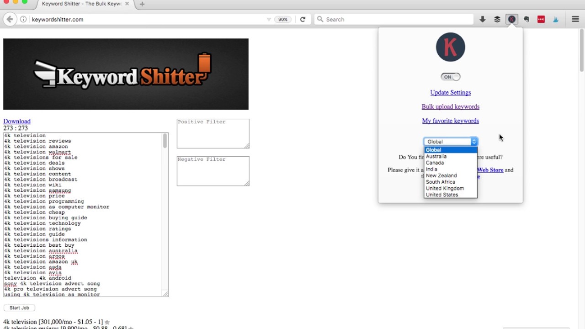The height and width of the screenshot is (329, 585).
Task: Select United Kingdom in country list
Action: 451,188
